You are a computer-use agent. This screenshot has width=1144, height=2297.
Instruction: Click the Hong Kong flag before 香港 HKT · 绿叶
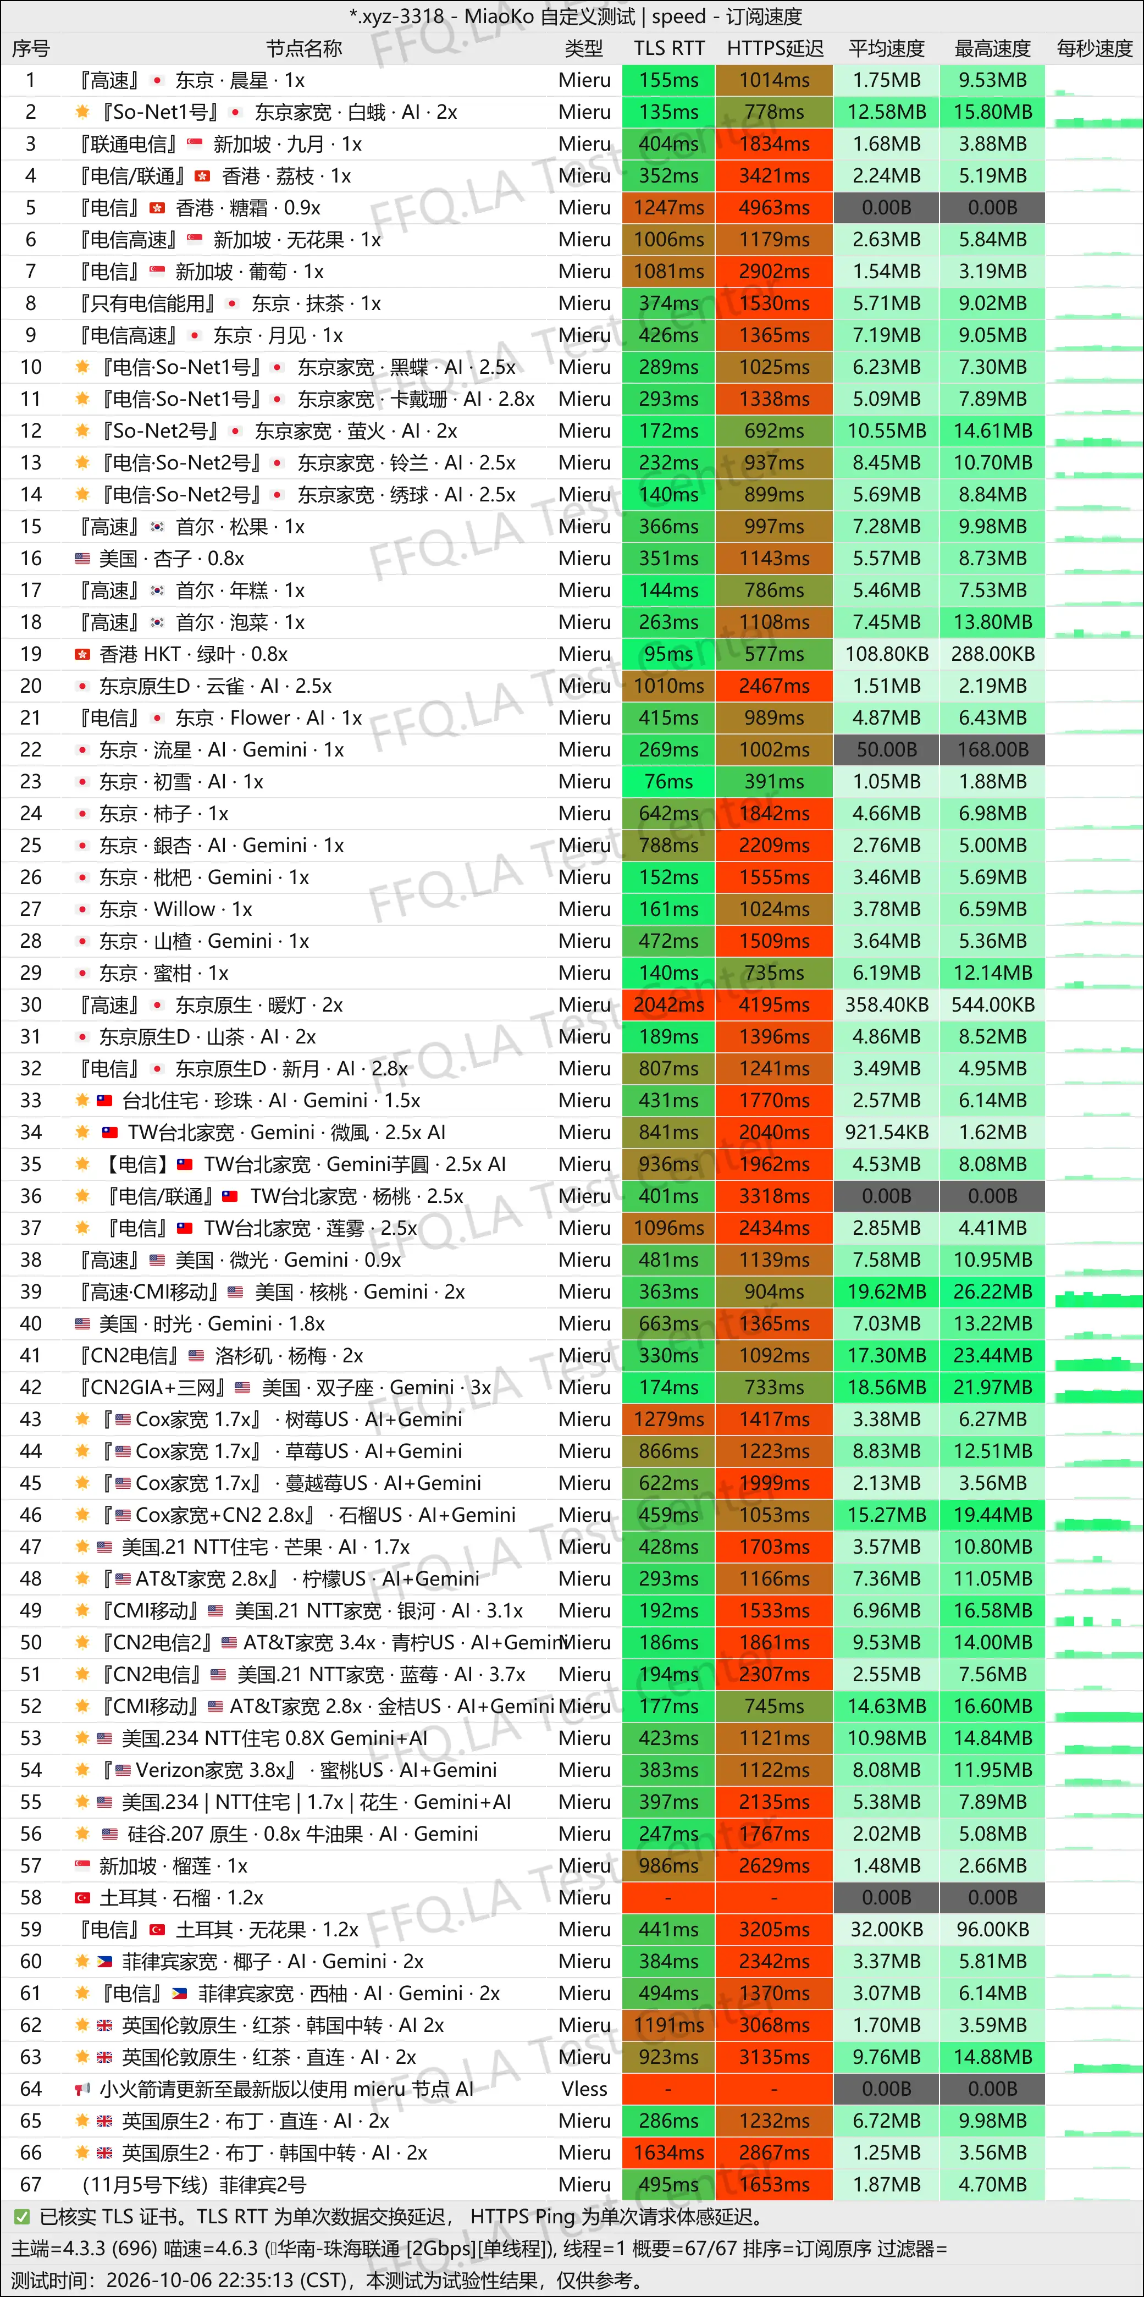click(x=82, y=654)
